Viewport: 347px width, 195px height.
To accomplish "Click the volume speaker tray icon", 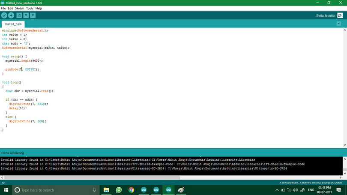I will pyautogui.click(x=295, y=190).
